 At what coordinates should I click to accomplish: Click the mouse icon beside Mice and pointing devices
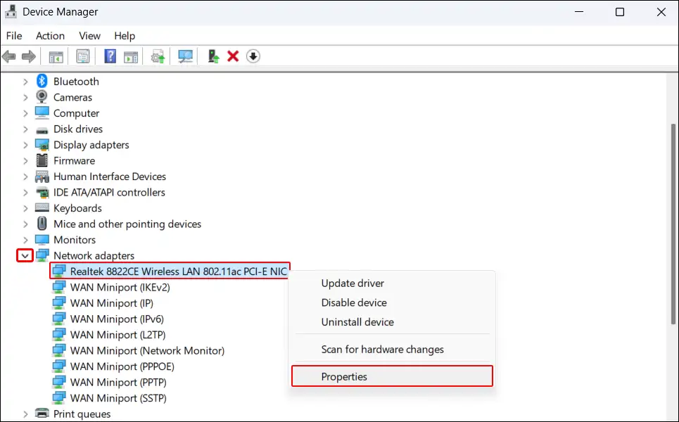click(x=42, y=224)
